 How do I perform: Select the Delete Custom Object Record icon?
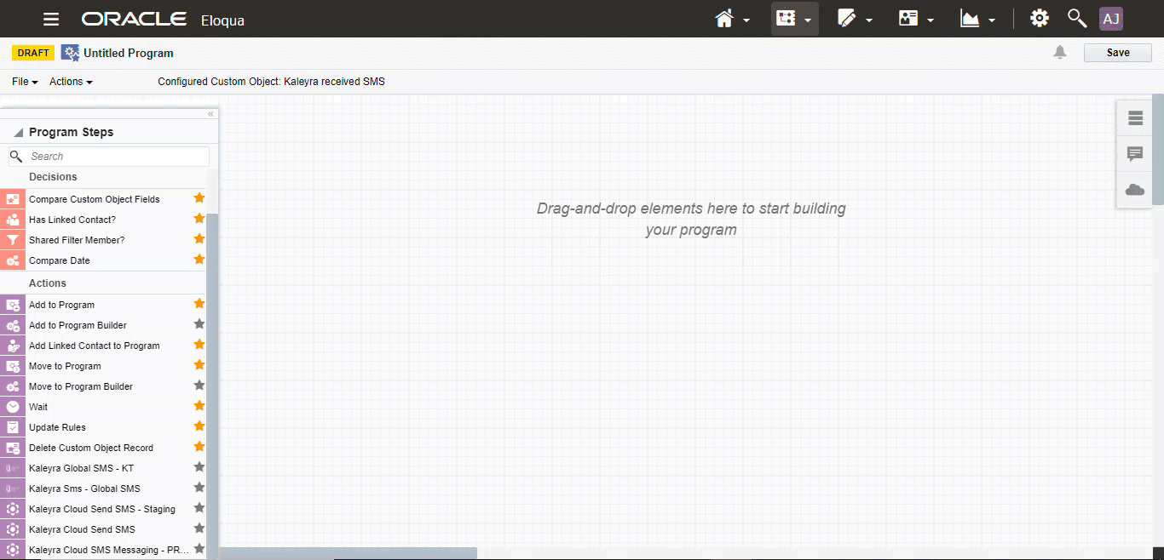[13, 448]
